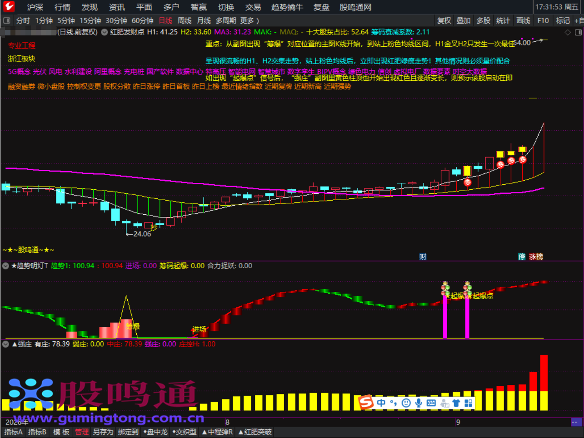This screenshot has height=438, width=584.
Task: Open the Sogou skin shirt icon
Action: [456, 403]
